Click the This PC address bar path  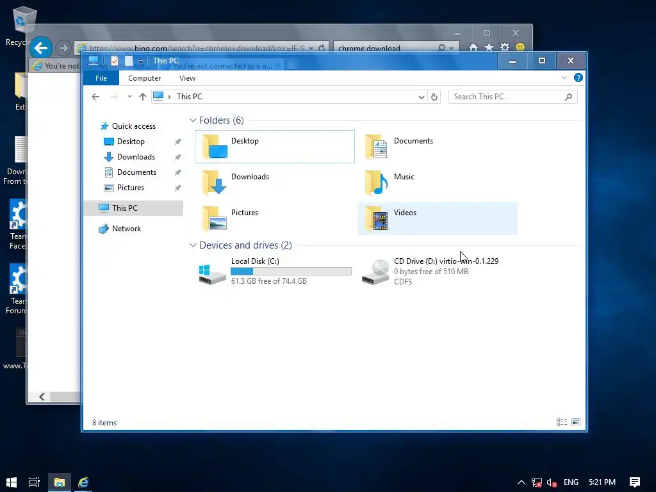tap(190, 97)
